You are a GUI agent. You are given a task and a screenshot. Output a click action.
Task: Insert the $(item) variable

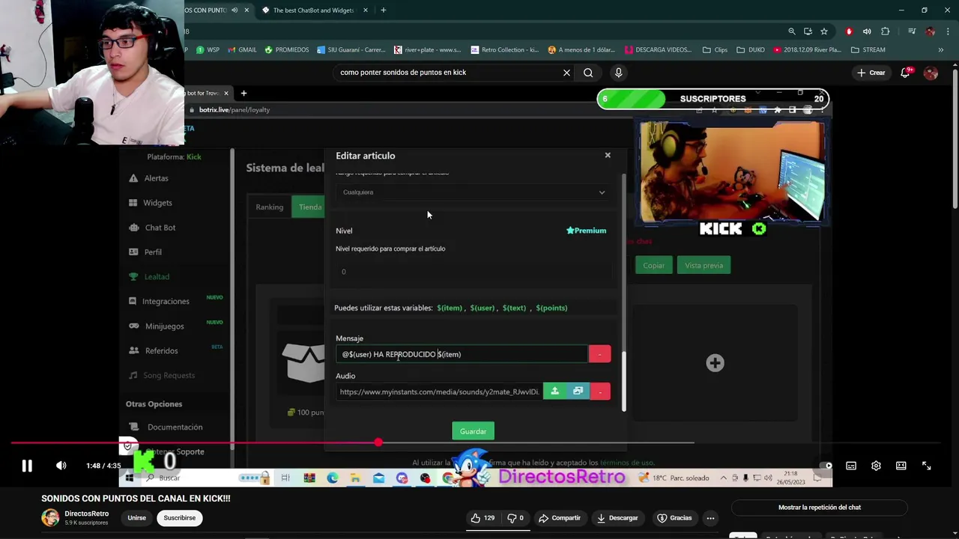(450, 308)
